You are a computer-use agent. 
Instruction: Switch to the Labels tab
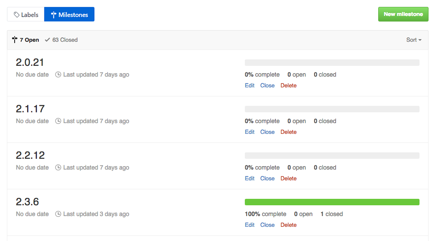click(x=26, y=15)
